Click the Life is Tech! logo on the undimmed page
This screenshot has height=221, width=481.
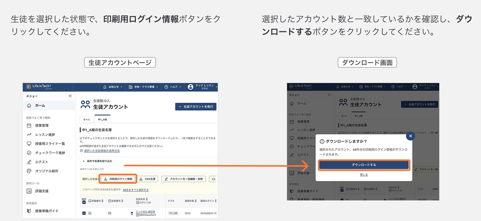(x=39, y=87)
